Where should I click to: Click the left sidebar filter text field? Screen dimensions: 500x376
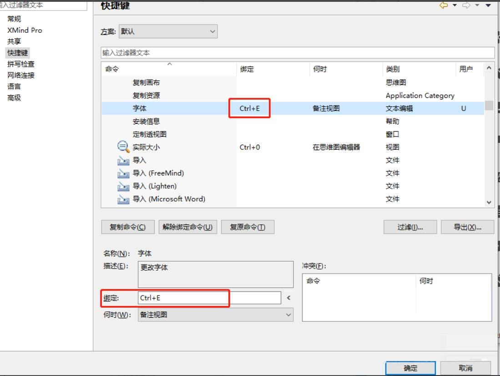click(43, 6)
